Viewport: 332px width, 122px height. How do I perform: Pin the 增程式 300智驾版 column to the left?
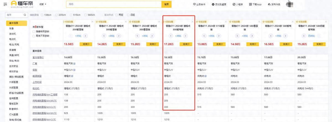pyautogui.click(x=168, y=21)
